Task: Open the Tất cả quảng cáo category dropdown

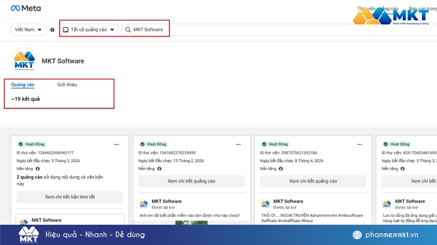Action: tap(89, 30)
